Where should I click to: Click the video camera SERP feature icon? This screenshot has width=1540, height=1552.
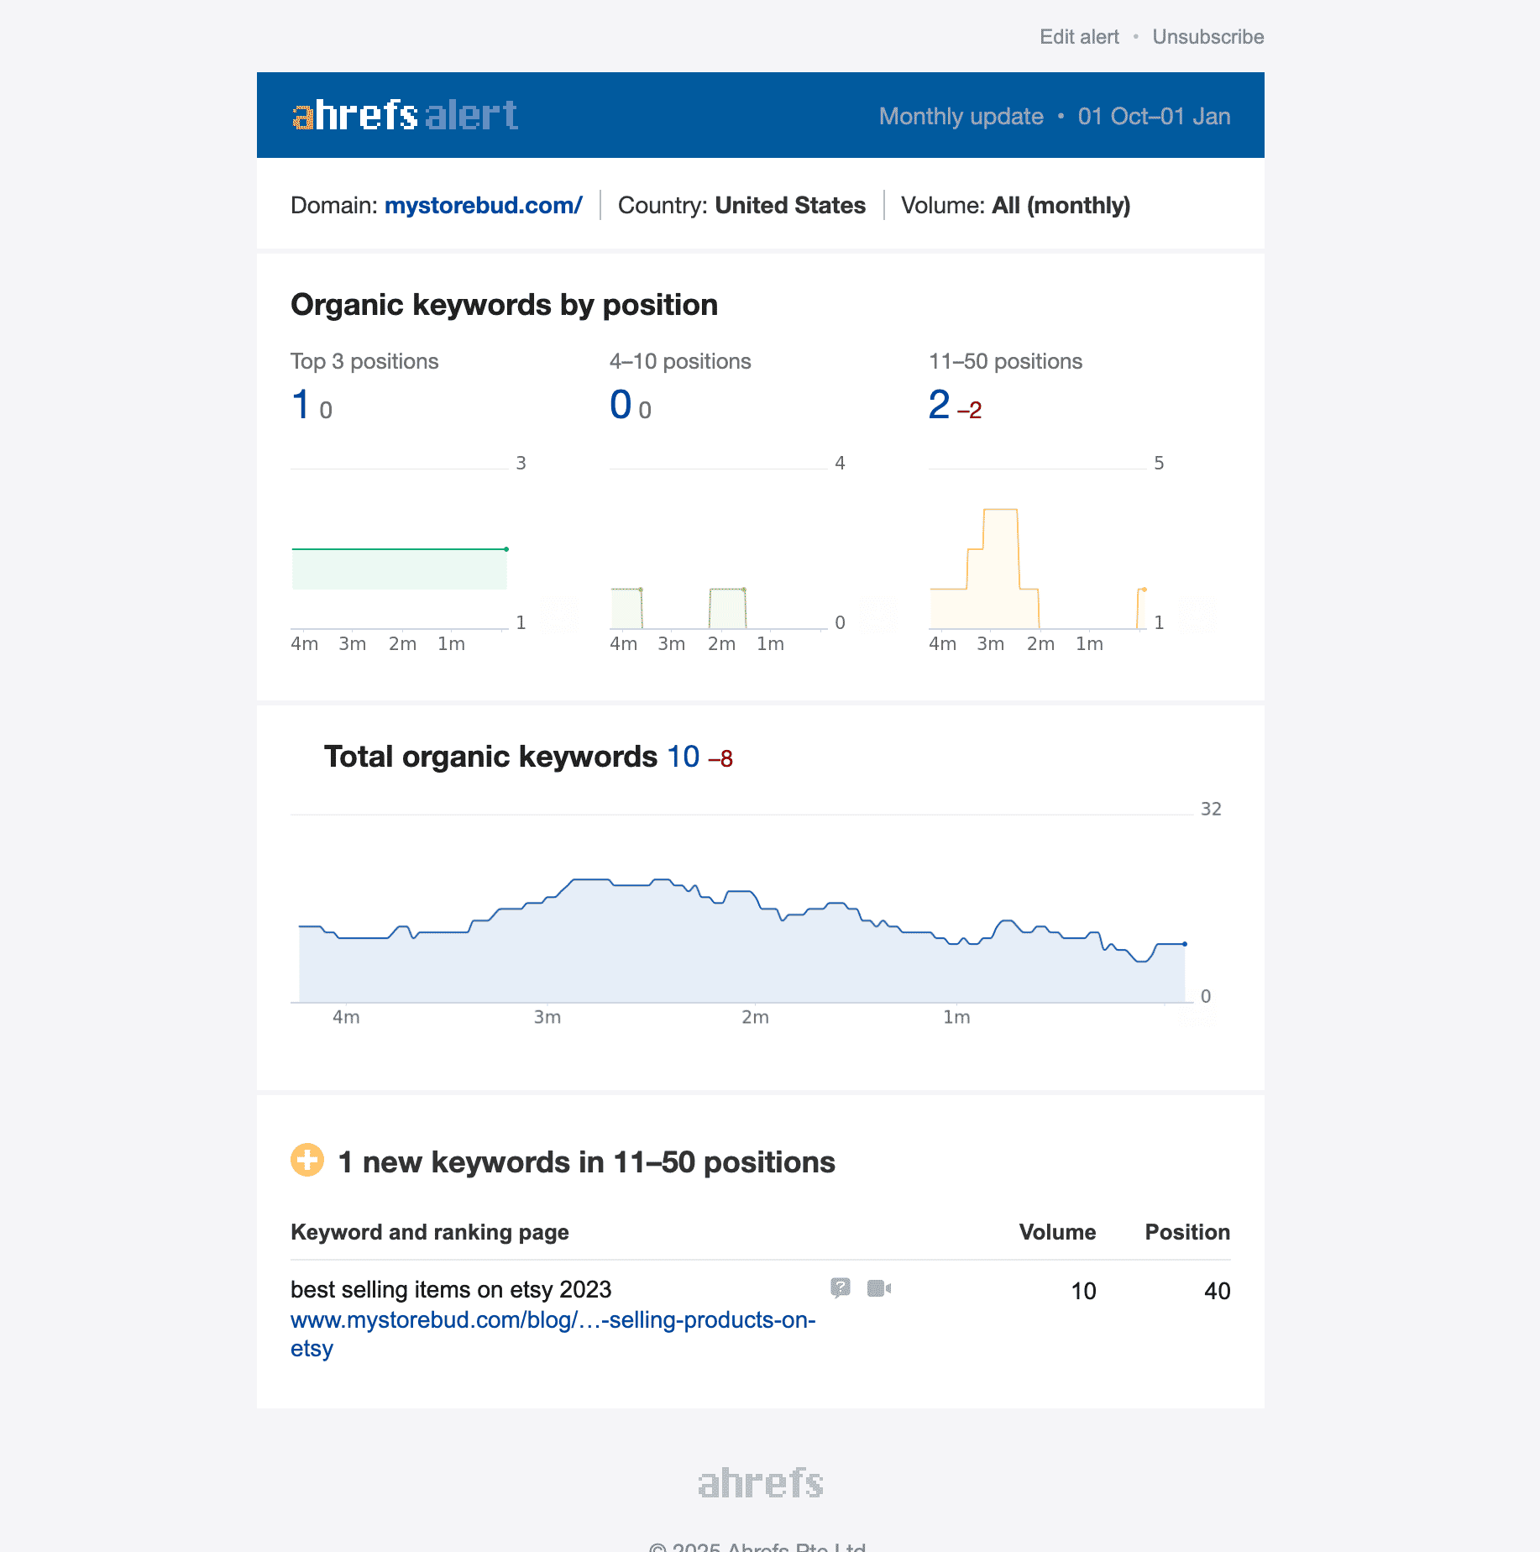point(878,1287)
